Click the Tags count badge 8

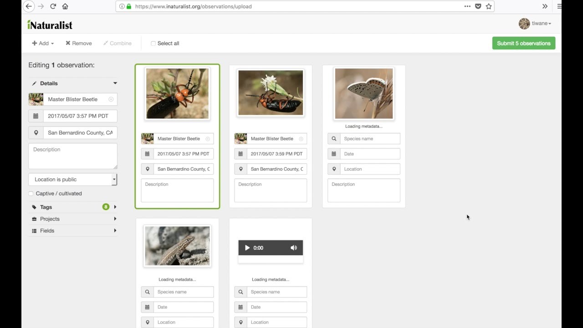[106, 207]
